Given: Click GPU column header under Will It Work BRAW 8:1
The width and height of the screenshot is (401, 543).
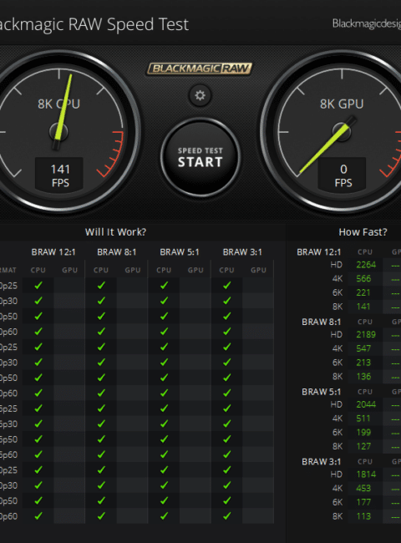Looking at the screenshot, I should click(133, 270).
